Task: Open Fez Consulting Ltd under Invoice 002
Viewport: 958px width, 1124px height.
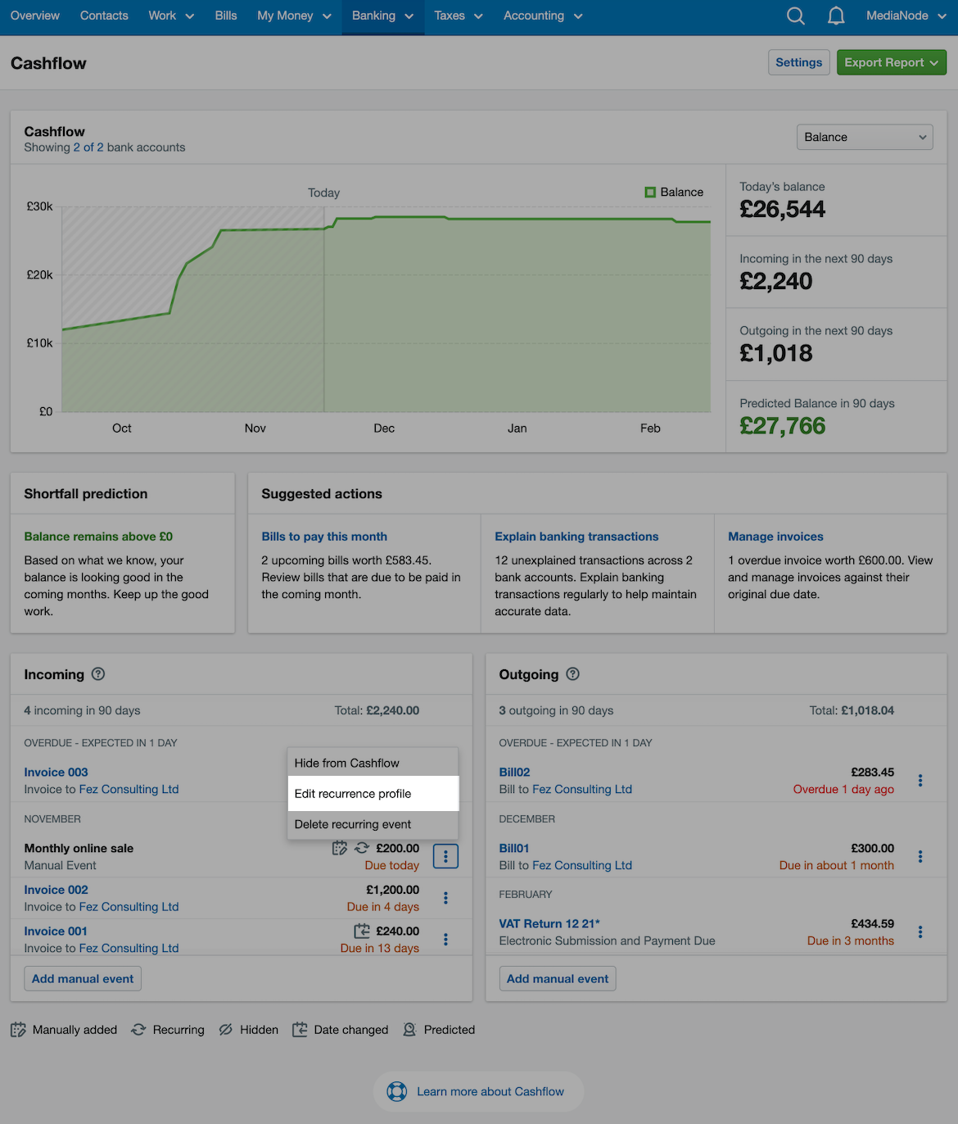Action: 129,907
